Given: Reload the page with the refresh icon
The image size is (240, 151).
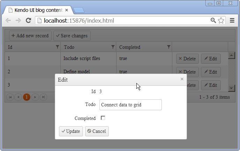Looking at the screenshot, I should pyautogui.click(x=29, y=21).
